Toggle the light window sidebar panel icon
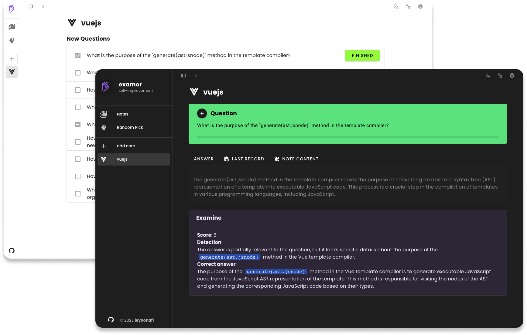Viewport: 527px width, 335px height. pos(31,6)
